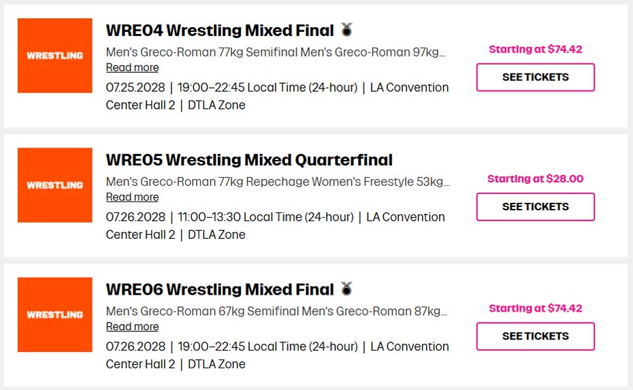Click the orange Wrestling thumbnail for WRE05
633x390 pixels.
click(55, 185)
